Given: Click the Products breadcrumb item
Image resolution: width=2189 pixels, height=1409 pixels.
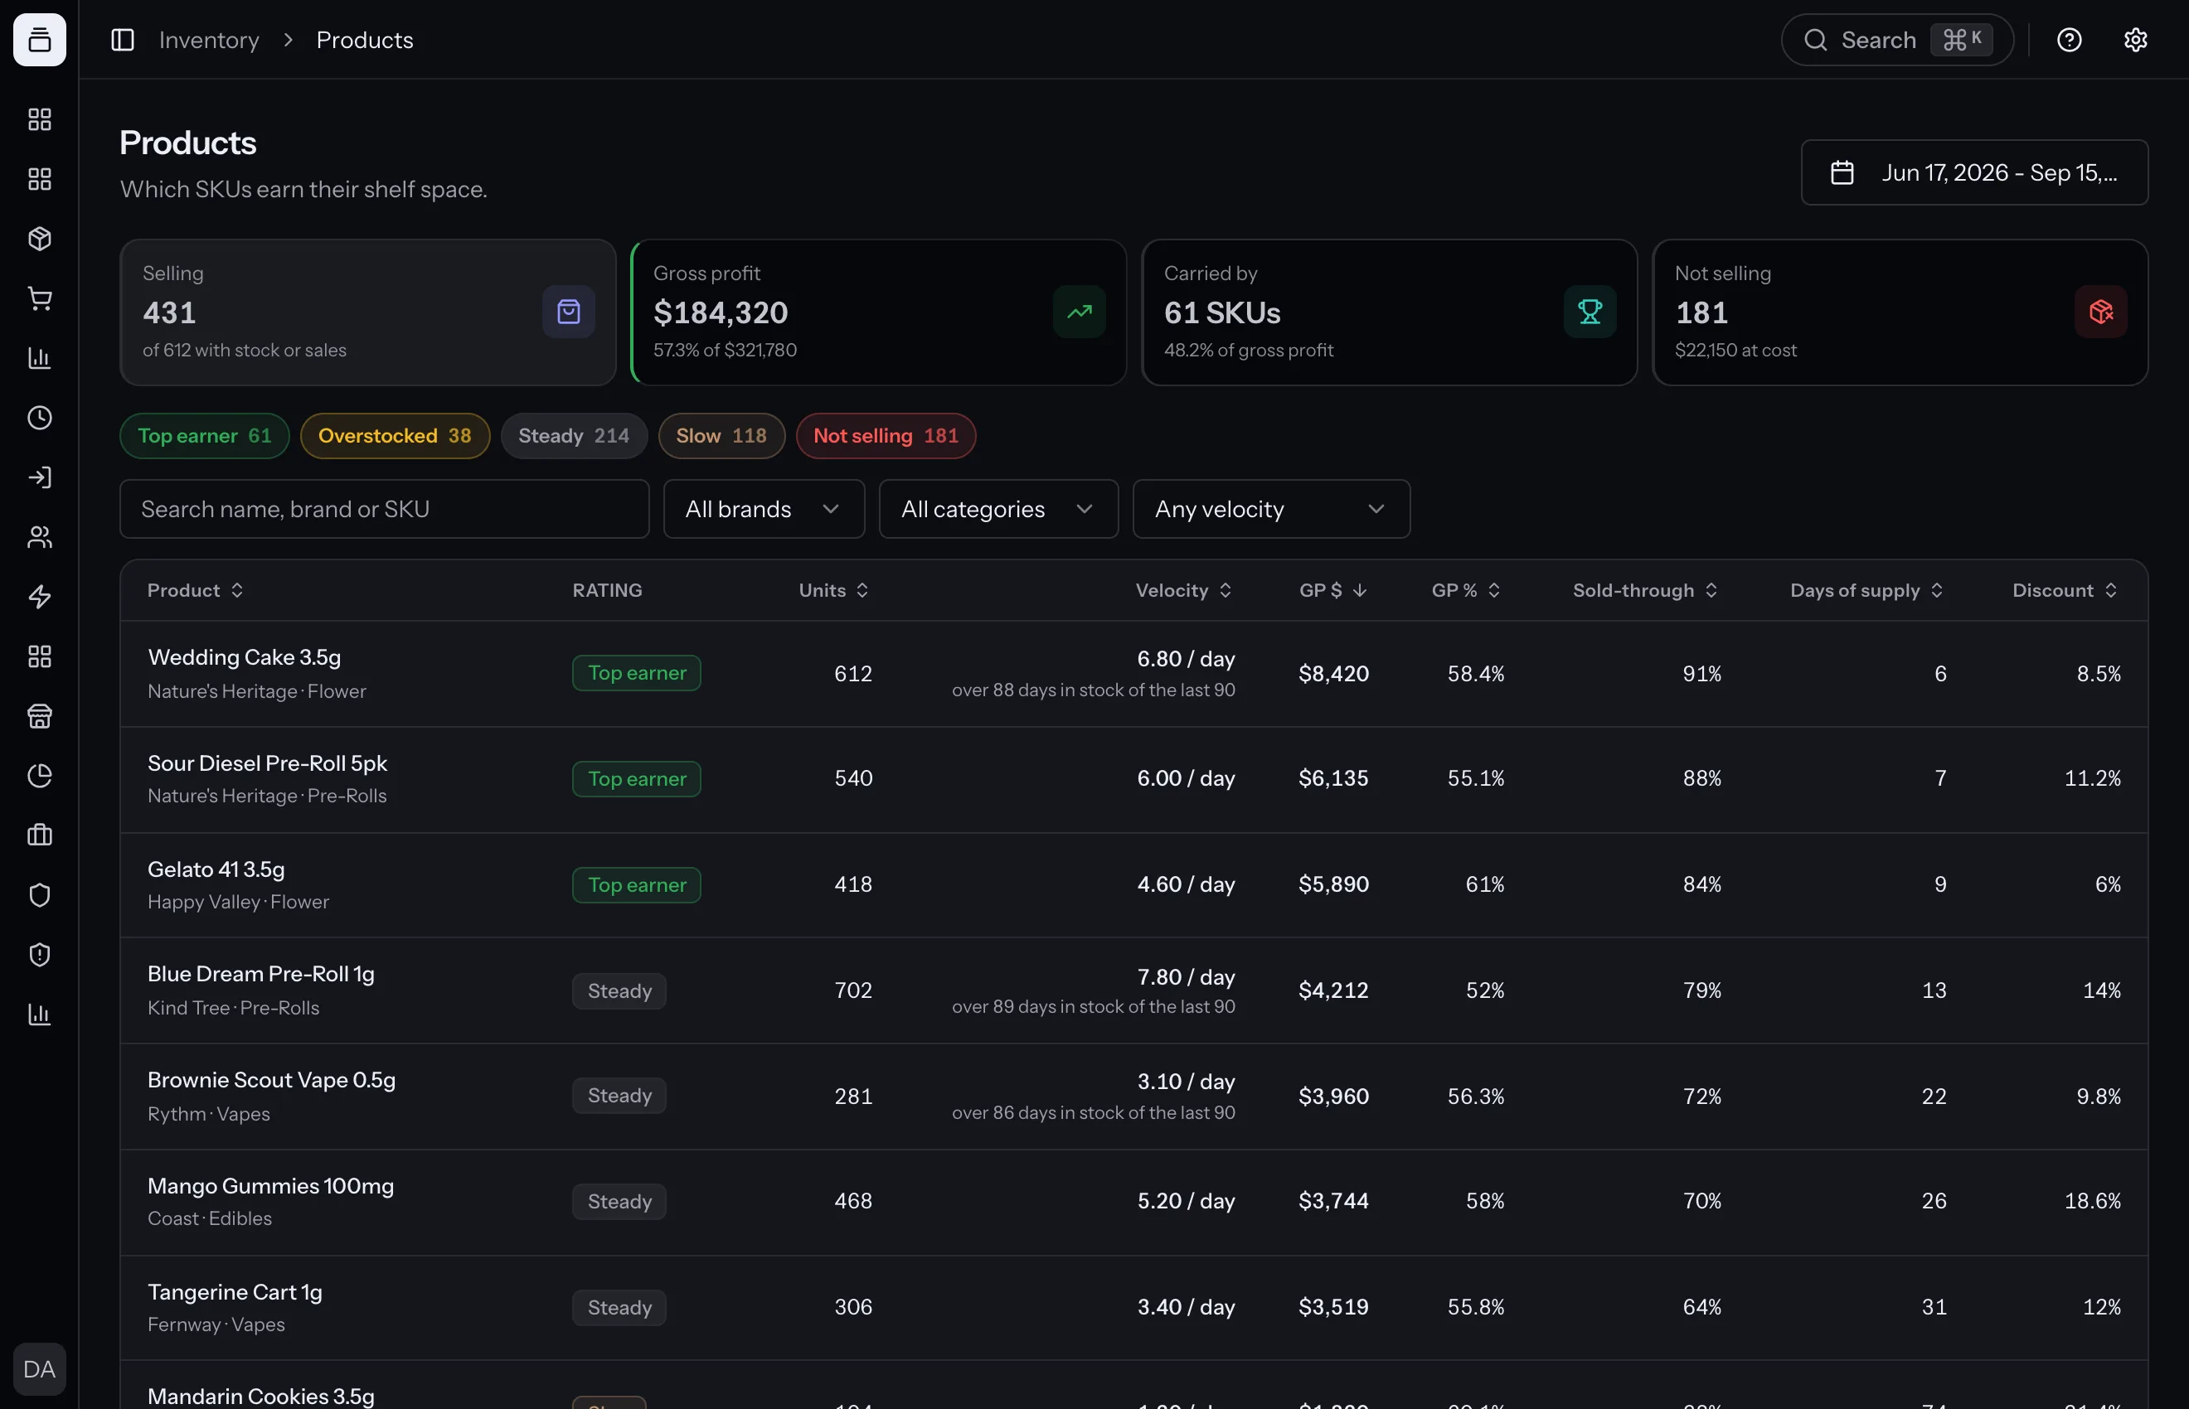Looking at the screenshot, I should coord(364,39).
